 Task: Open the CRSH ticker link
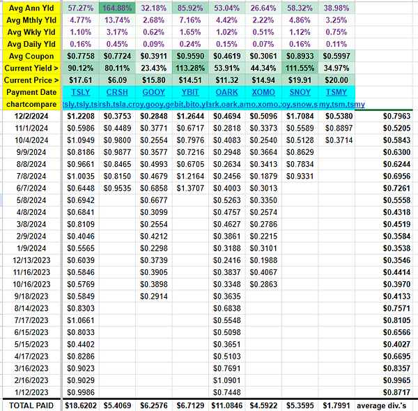tap(117, 92)
